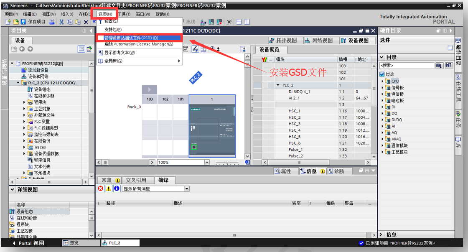The image size is (468, 252).
Task: Expand the 信息 section in catalog panel
Action: (x=381, y=234)
